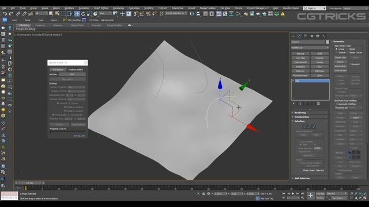This screenshot has width=369, height=207.
Task: Click the Pin Stack icon below modifier stack
Action: (x=293, y=103)
